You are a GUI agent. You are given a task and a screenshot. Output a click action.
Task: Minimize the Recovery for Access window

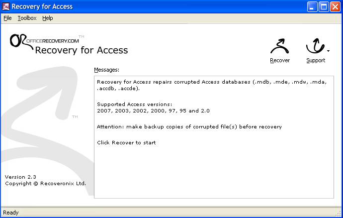[312, 7]
